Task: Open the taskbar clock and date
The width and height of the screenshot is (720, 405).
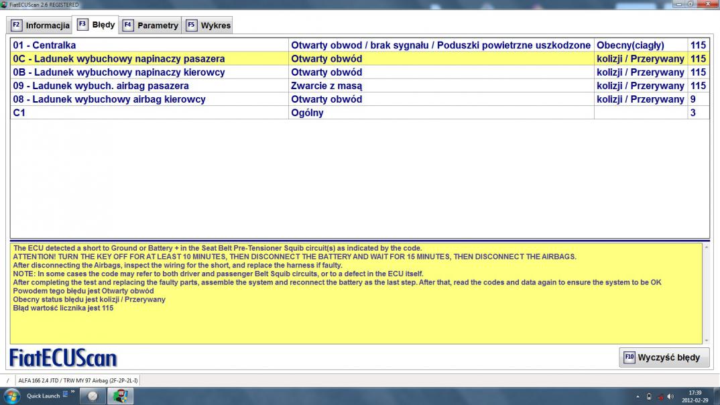Action: click(x=695, y=396)
